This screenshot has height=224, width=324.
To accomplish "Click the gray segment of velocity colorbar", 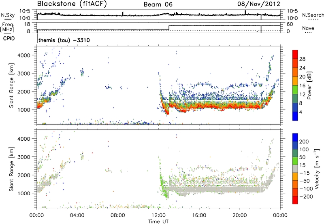I will click(295, 169).
